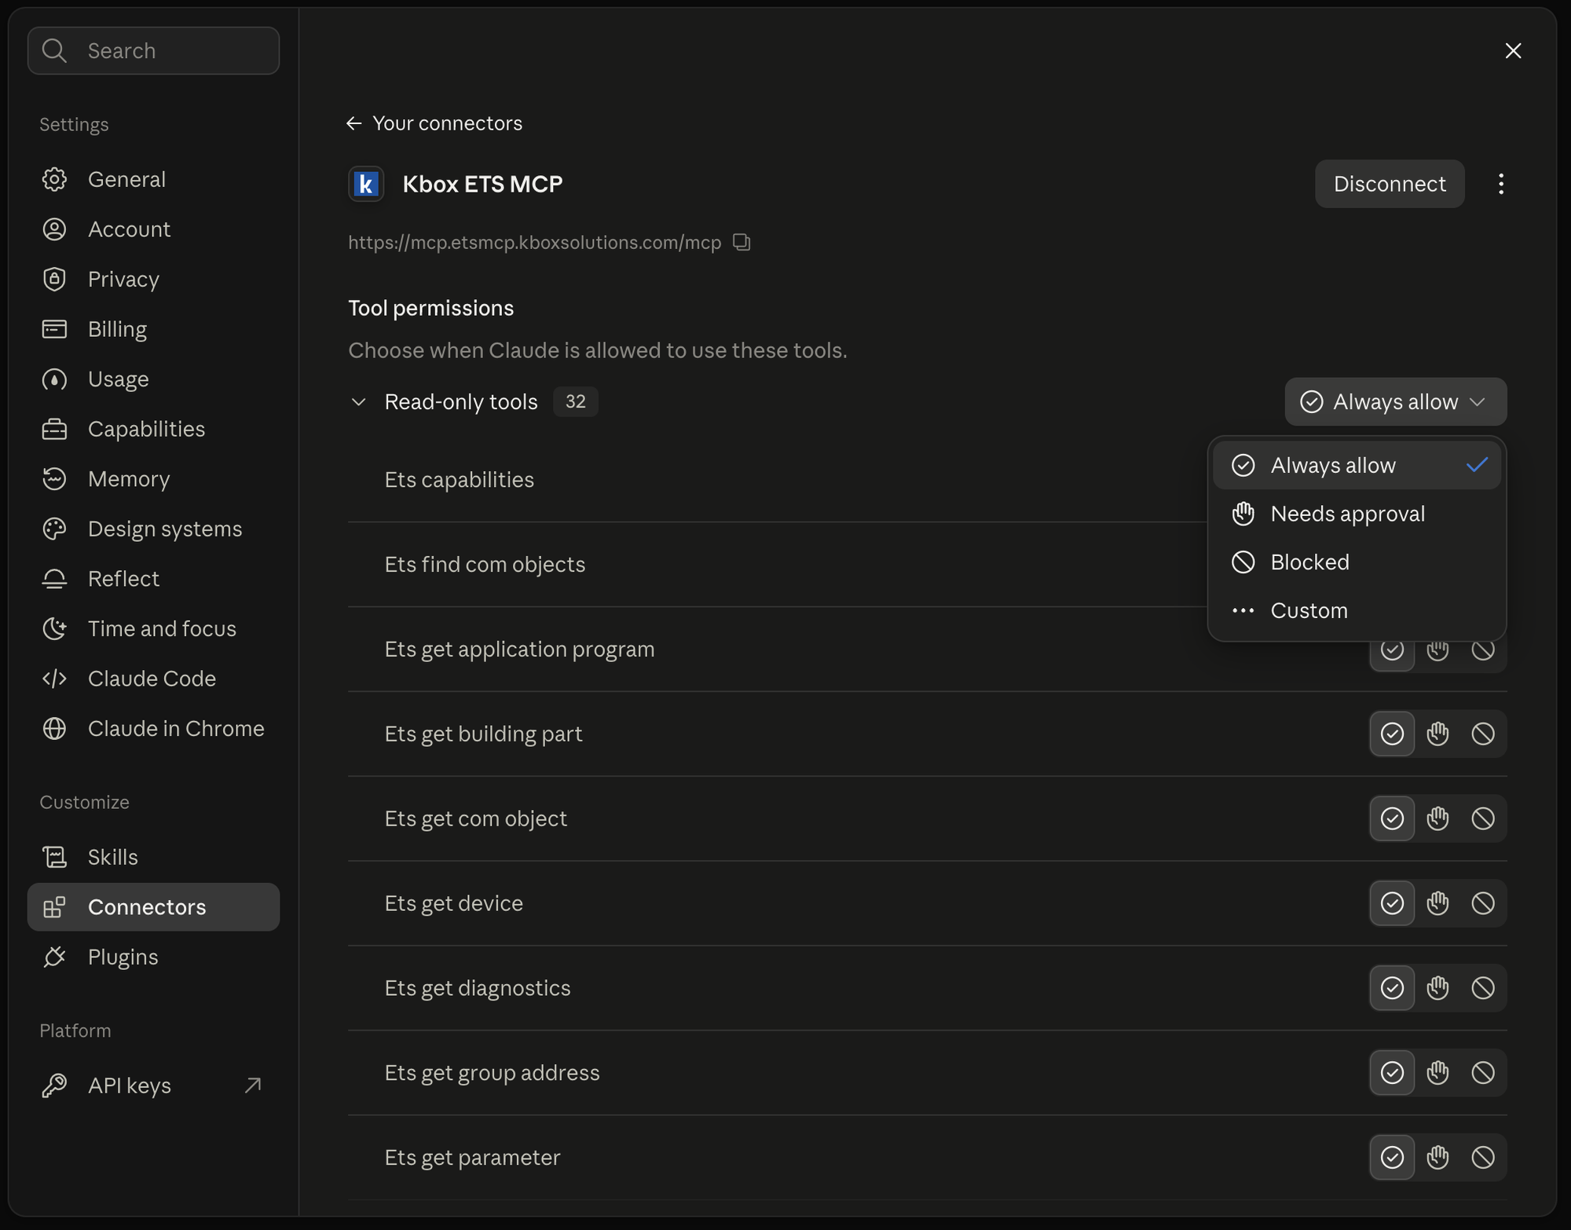Click the Ets capabilities tool name
Screen dimensions: 1571x1230
(x=459, y=480)
